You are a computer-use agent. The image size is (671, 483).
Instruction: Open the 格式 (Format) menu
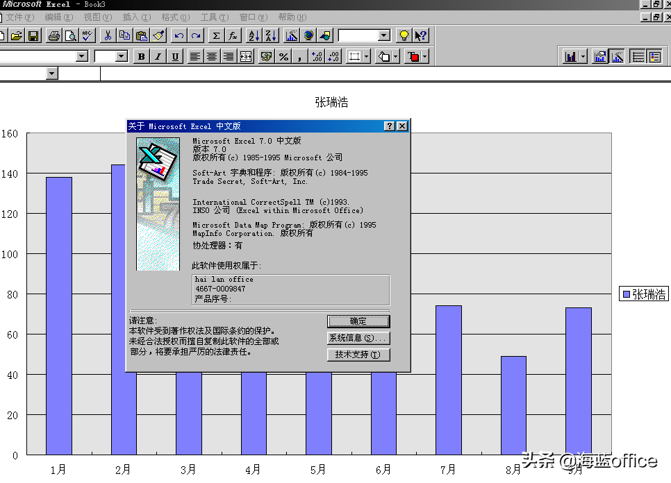pyautogui.click(x=176, y=17)
